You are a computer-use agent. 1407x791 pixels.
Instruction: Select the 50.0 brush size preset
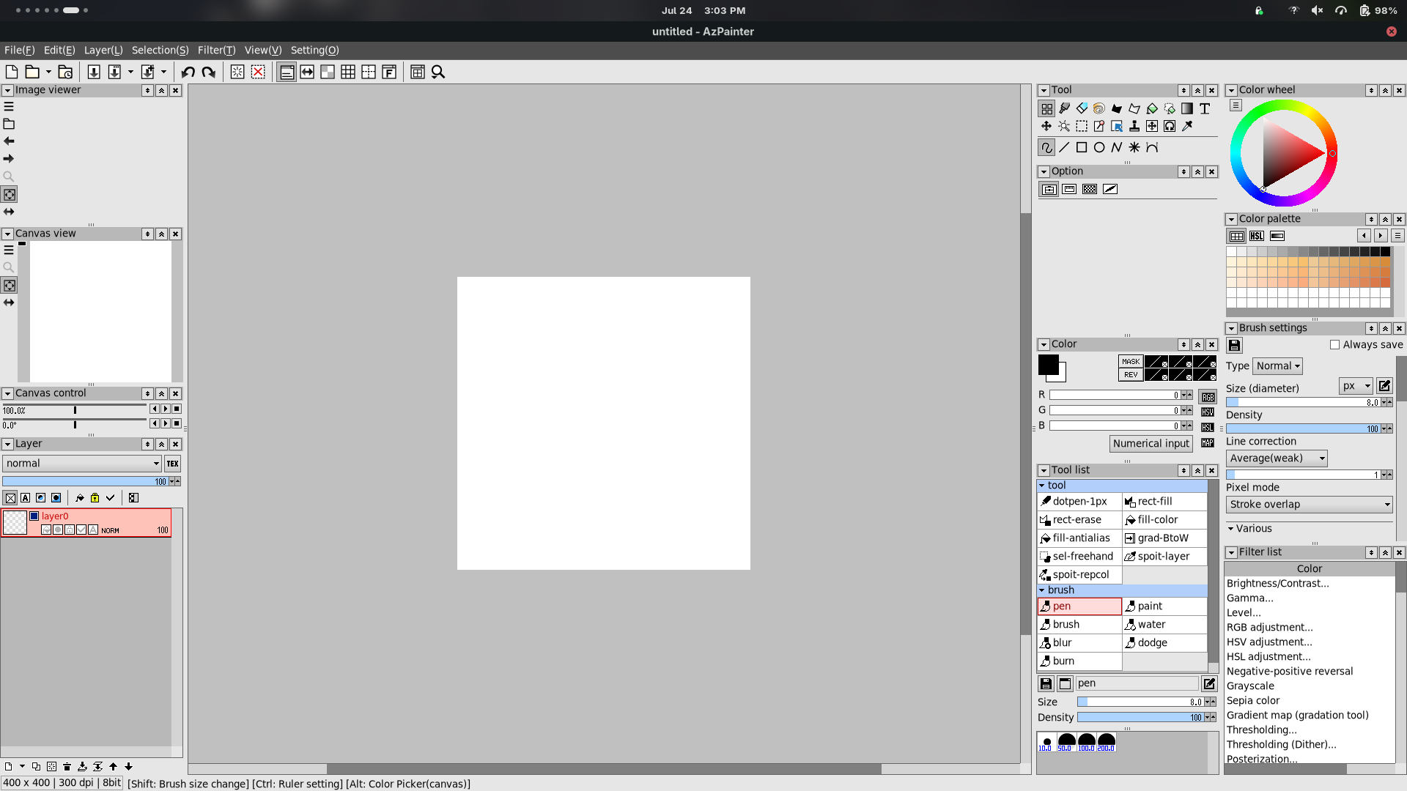click(x=1066, y=742)
